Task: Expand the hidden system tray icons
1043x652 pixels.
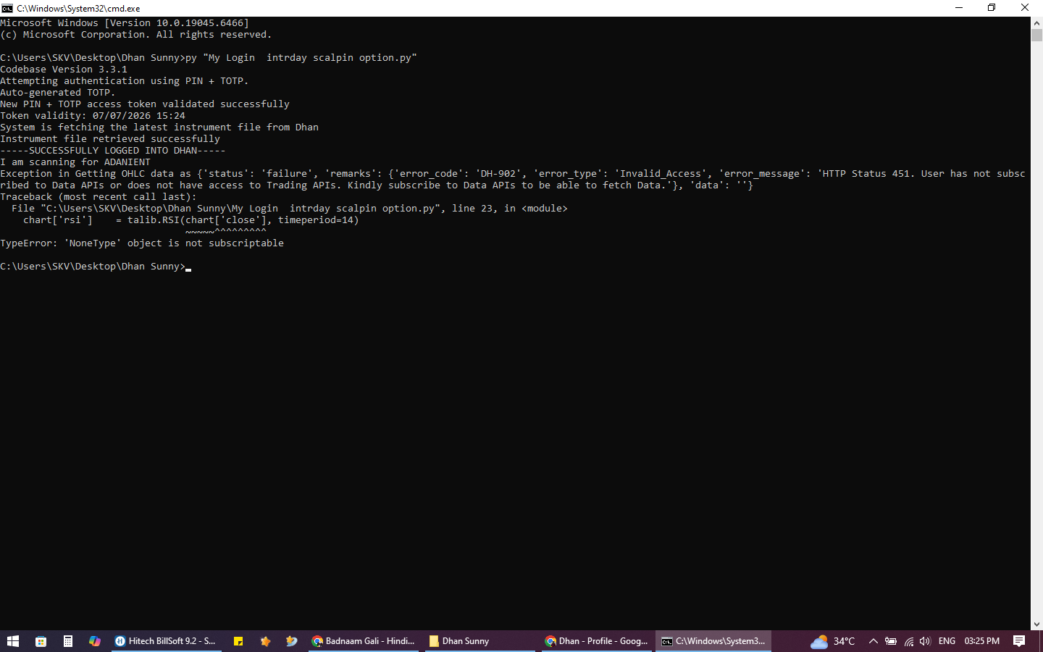Action: (x=873, y=641)
